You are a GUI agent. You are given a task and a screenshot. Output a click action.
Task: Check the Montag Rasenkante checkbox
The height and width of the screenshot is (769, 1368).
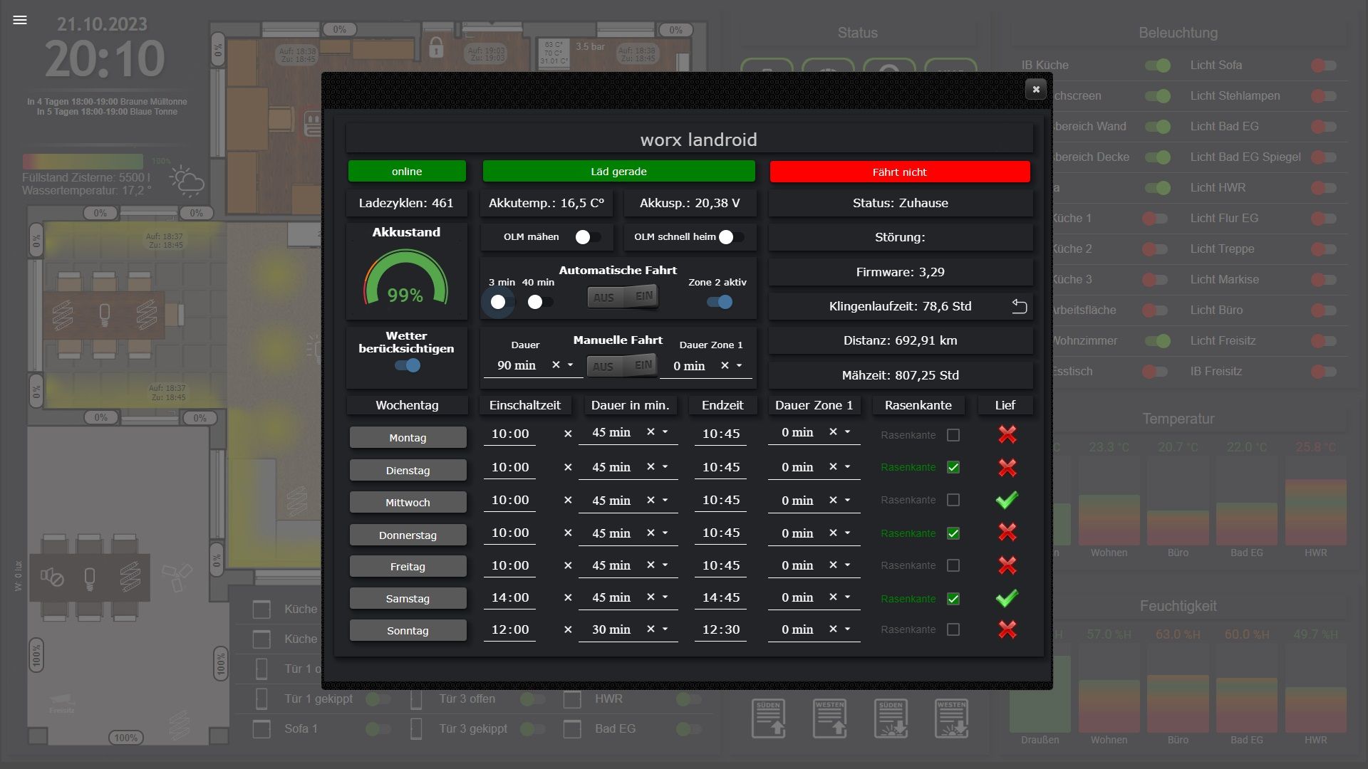[x=953, y=435]
